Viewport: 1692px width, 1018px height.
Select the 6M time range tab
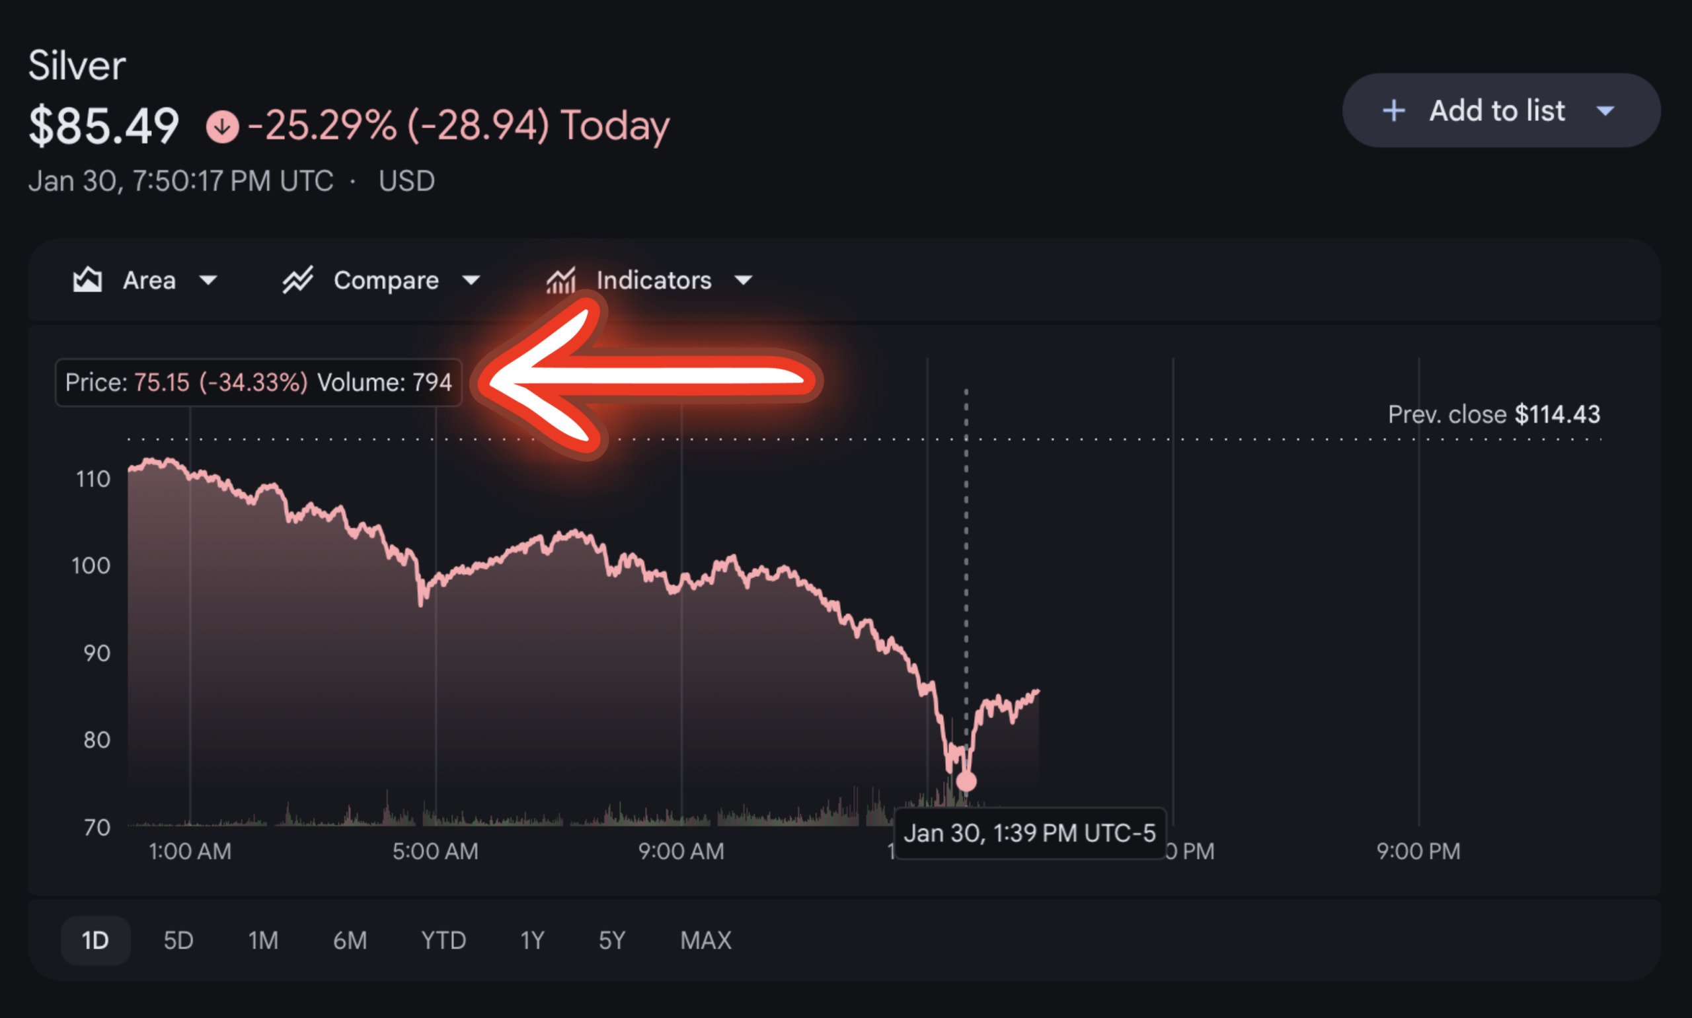[x=350, y=940]
